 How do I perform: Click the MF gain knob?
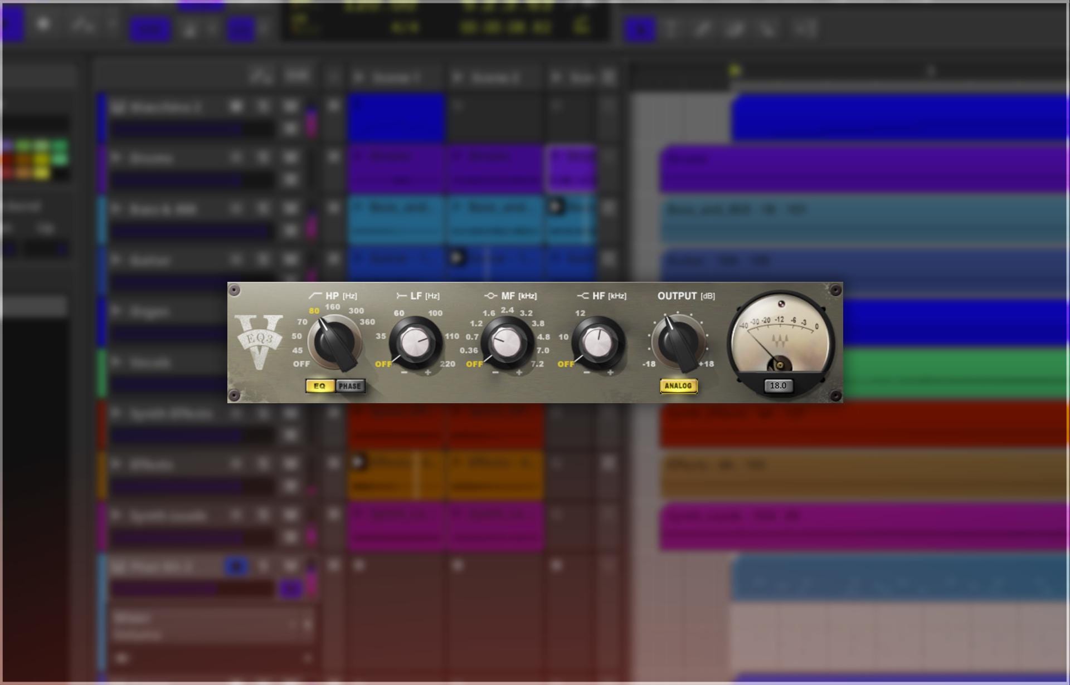click(507, 343)
